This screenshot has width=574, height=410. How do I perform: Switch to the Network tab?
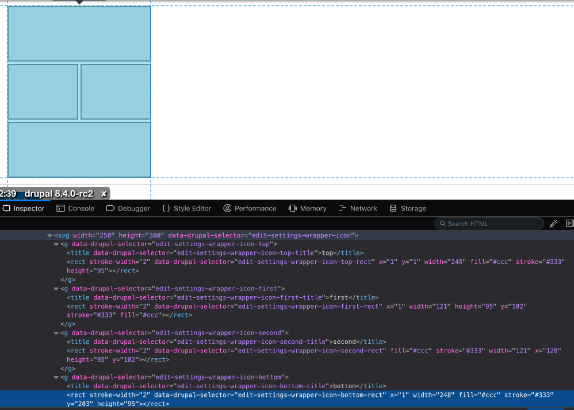click(358, 208)
